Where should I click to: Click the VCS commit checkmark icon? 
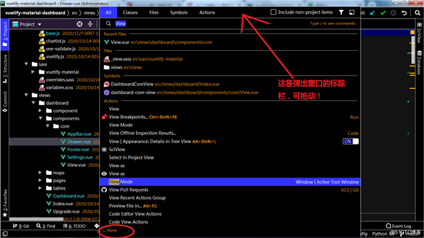383,12
